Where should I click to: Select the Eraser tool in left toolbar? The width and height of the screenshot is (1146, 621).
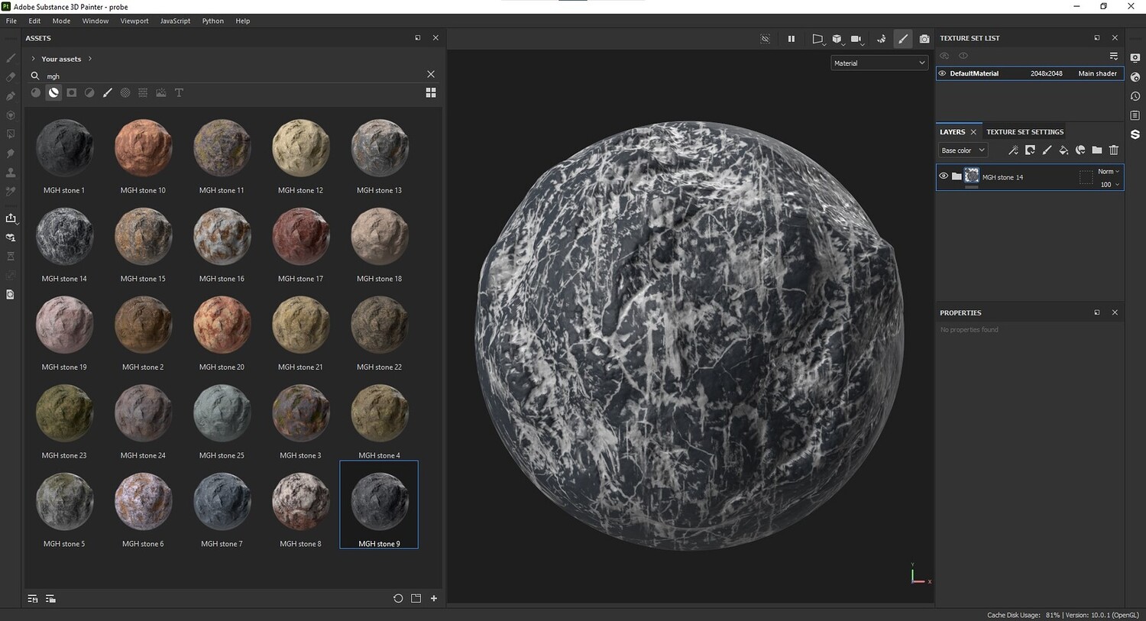(11, 77)
